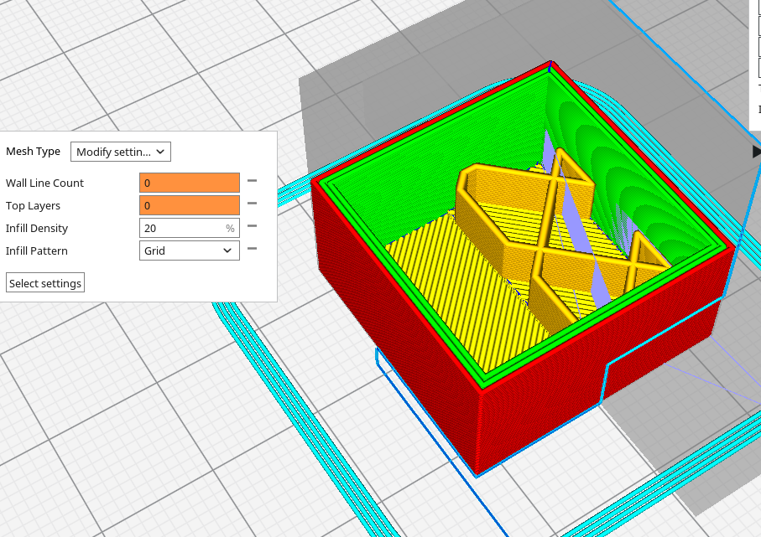This screenshot has width=761, height=537.
Task: Click the Infill Density label
Action: coord(37,228)
